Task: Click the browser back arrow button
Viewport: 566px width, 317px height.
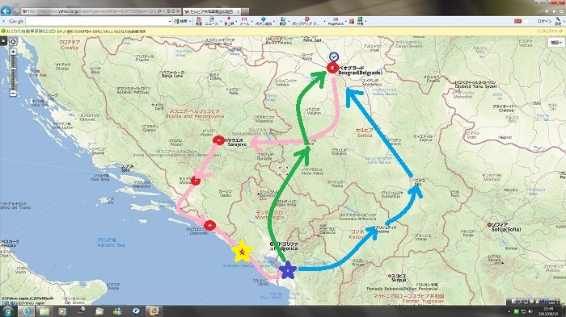Action: coord(6,10)
